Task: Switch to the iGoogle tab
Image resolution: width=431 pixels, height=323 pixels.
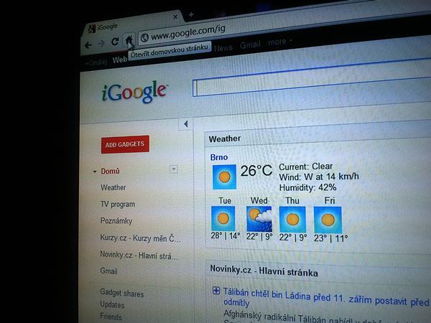Action: coord(133,24)
